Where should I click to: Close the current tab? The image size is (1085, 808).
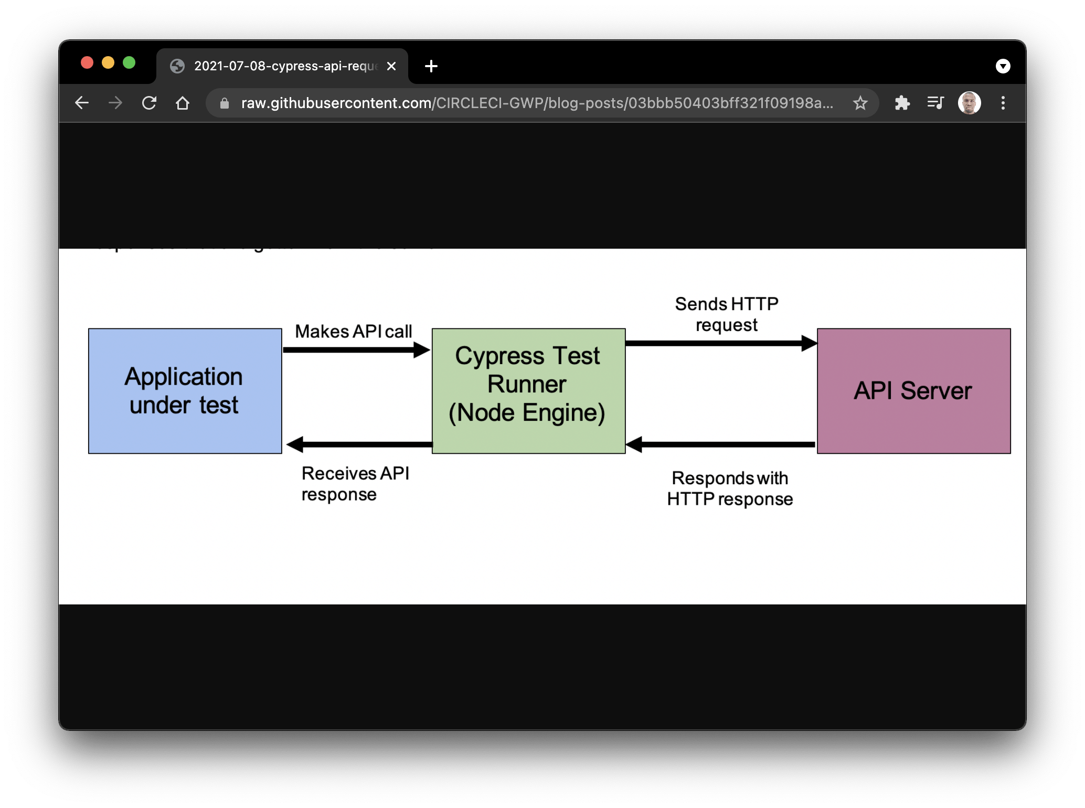[391, 66]
